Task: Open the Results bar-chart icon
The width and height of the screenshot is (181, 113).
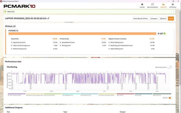Action: [163, 4]
